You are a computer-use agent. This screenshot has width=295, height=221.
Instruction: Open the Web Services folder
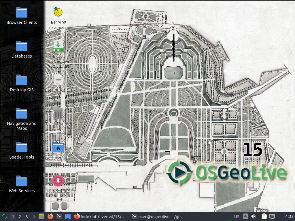22,181
